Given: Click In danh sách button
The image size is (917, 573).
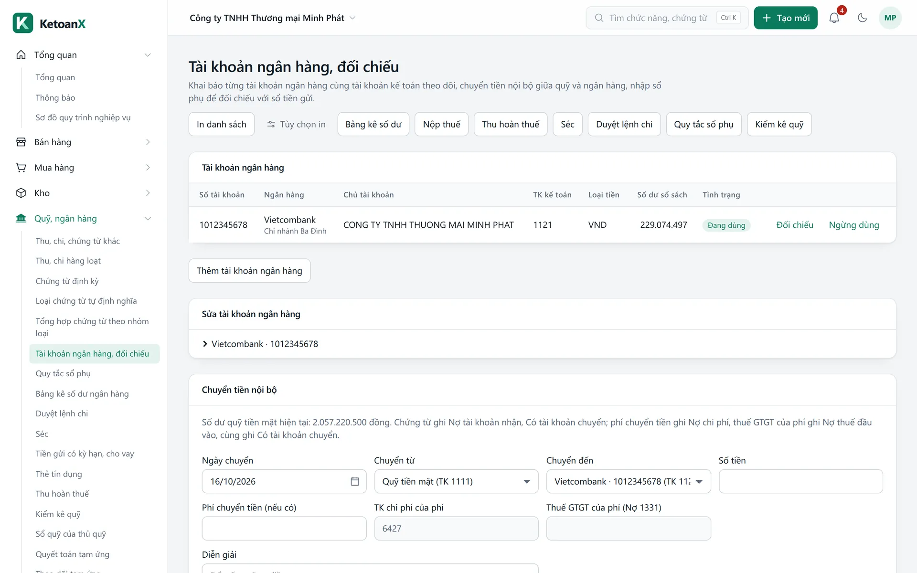Looking at the screenshot, I should pyautogui.click(x=222, y=124).
